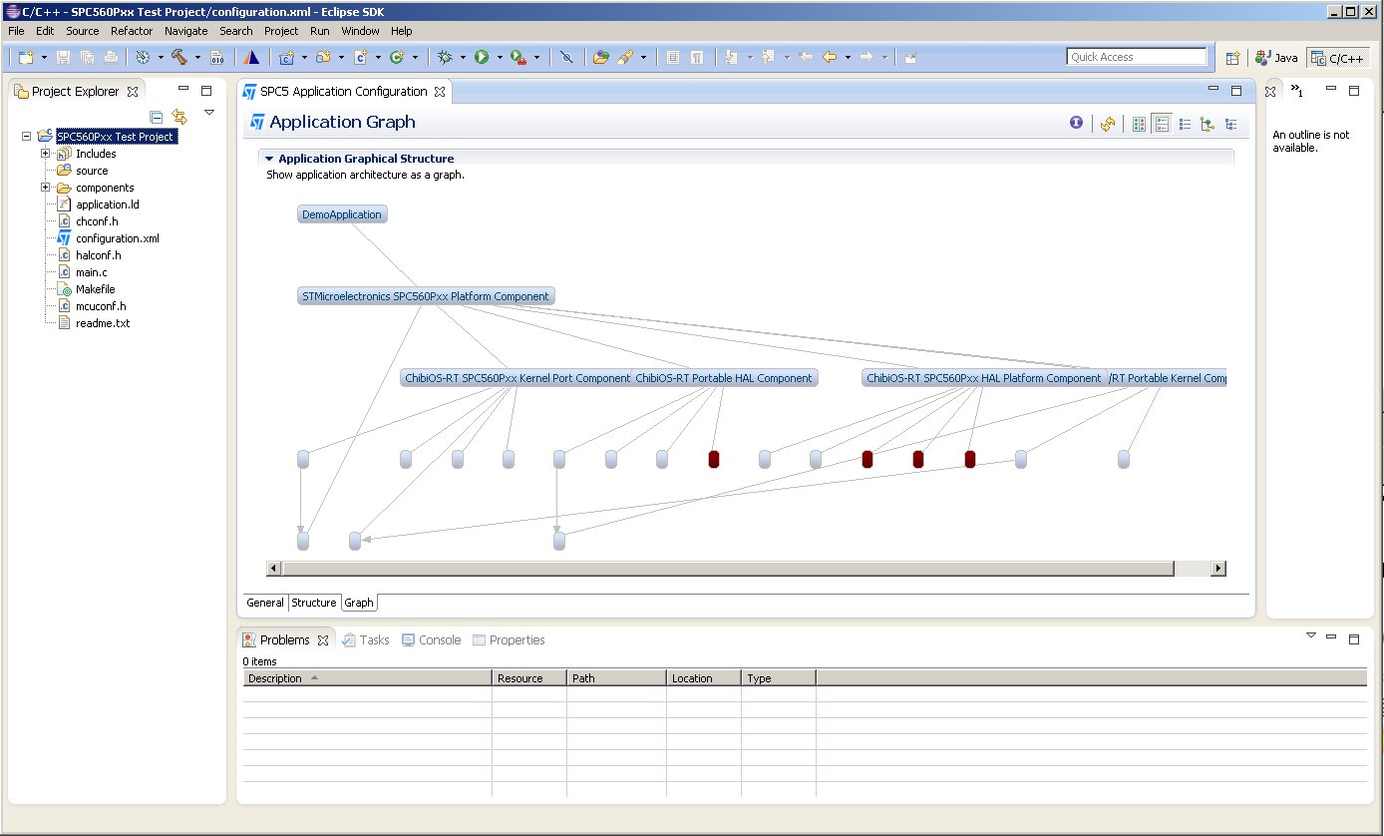Screen dimensions: 1384x836
Task: Click the New wizard toolbar icon
Action: click(x=26, y=58)
